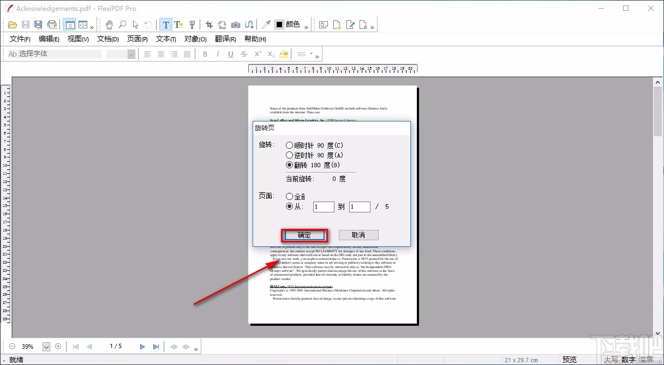Click the align left icon
The width and height of the screenshot is (664, 365).
pyautogui.click(x=148, y=54)
